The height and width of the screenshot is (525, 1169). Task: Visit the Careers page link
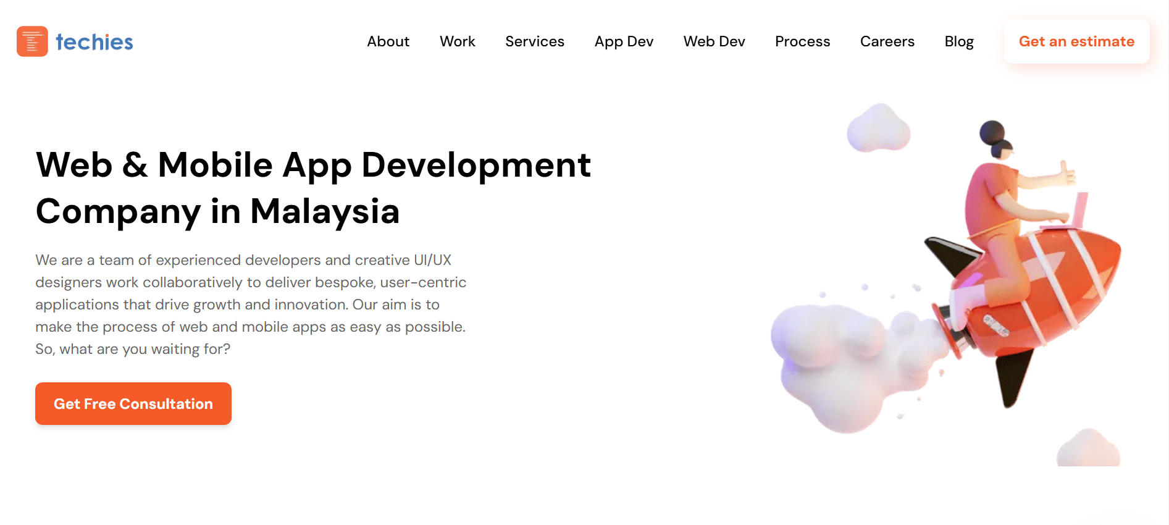point(887,41)
